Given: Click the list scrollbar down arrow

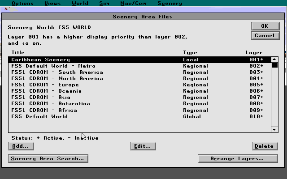Looking at the screenshot, I should click(275, 130).
